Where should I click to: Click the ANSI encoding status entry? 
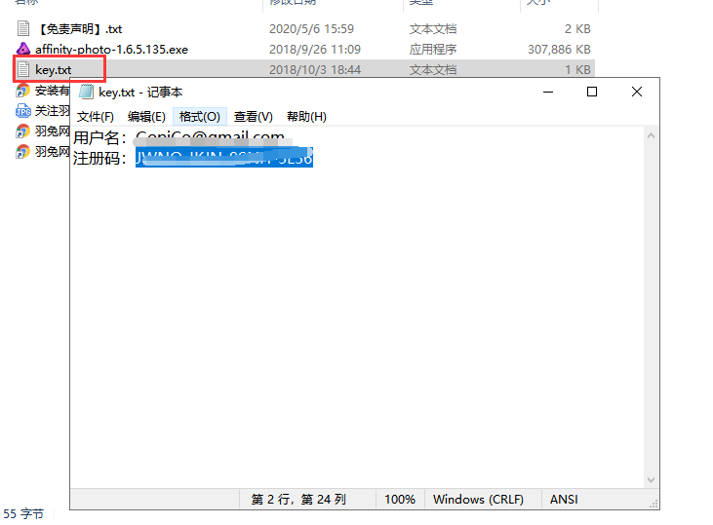(x=564, y=500)
